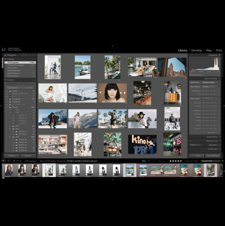Collapse the Quick Develop panel
The width and height of the screenshot is (225, 226).
point(219,79)
